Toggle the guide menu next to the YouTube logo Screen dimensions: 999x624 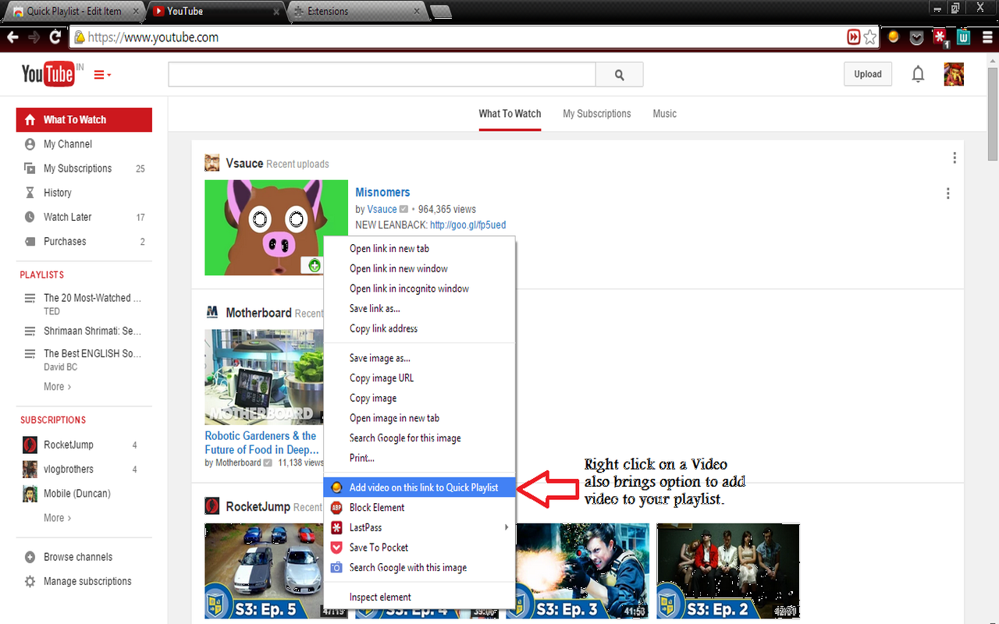coord(102,75)
